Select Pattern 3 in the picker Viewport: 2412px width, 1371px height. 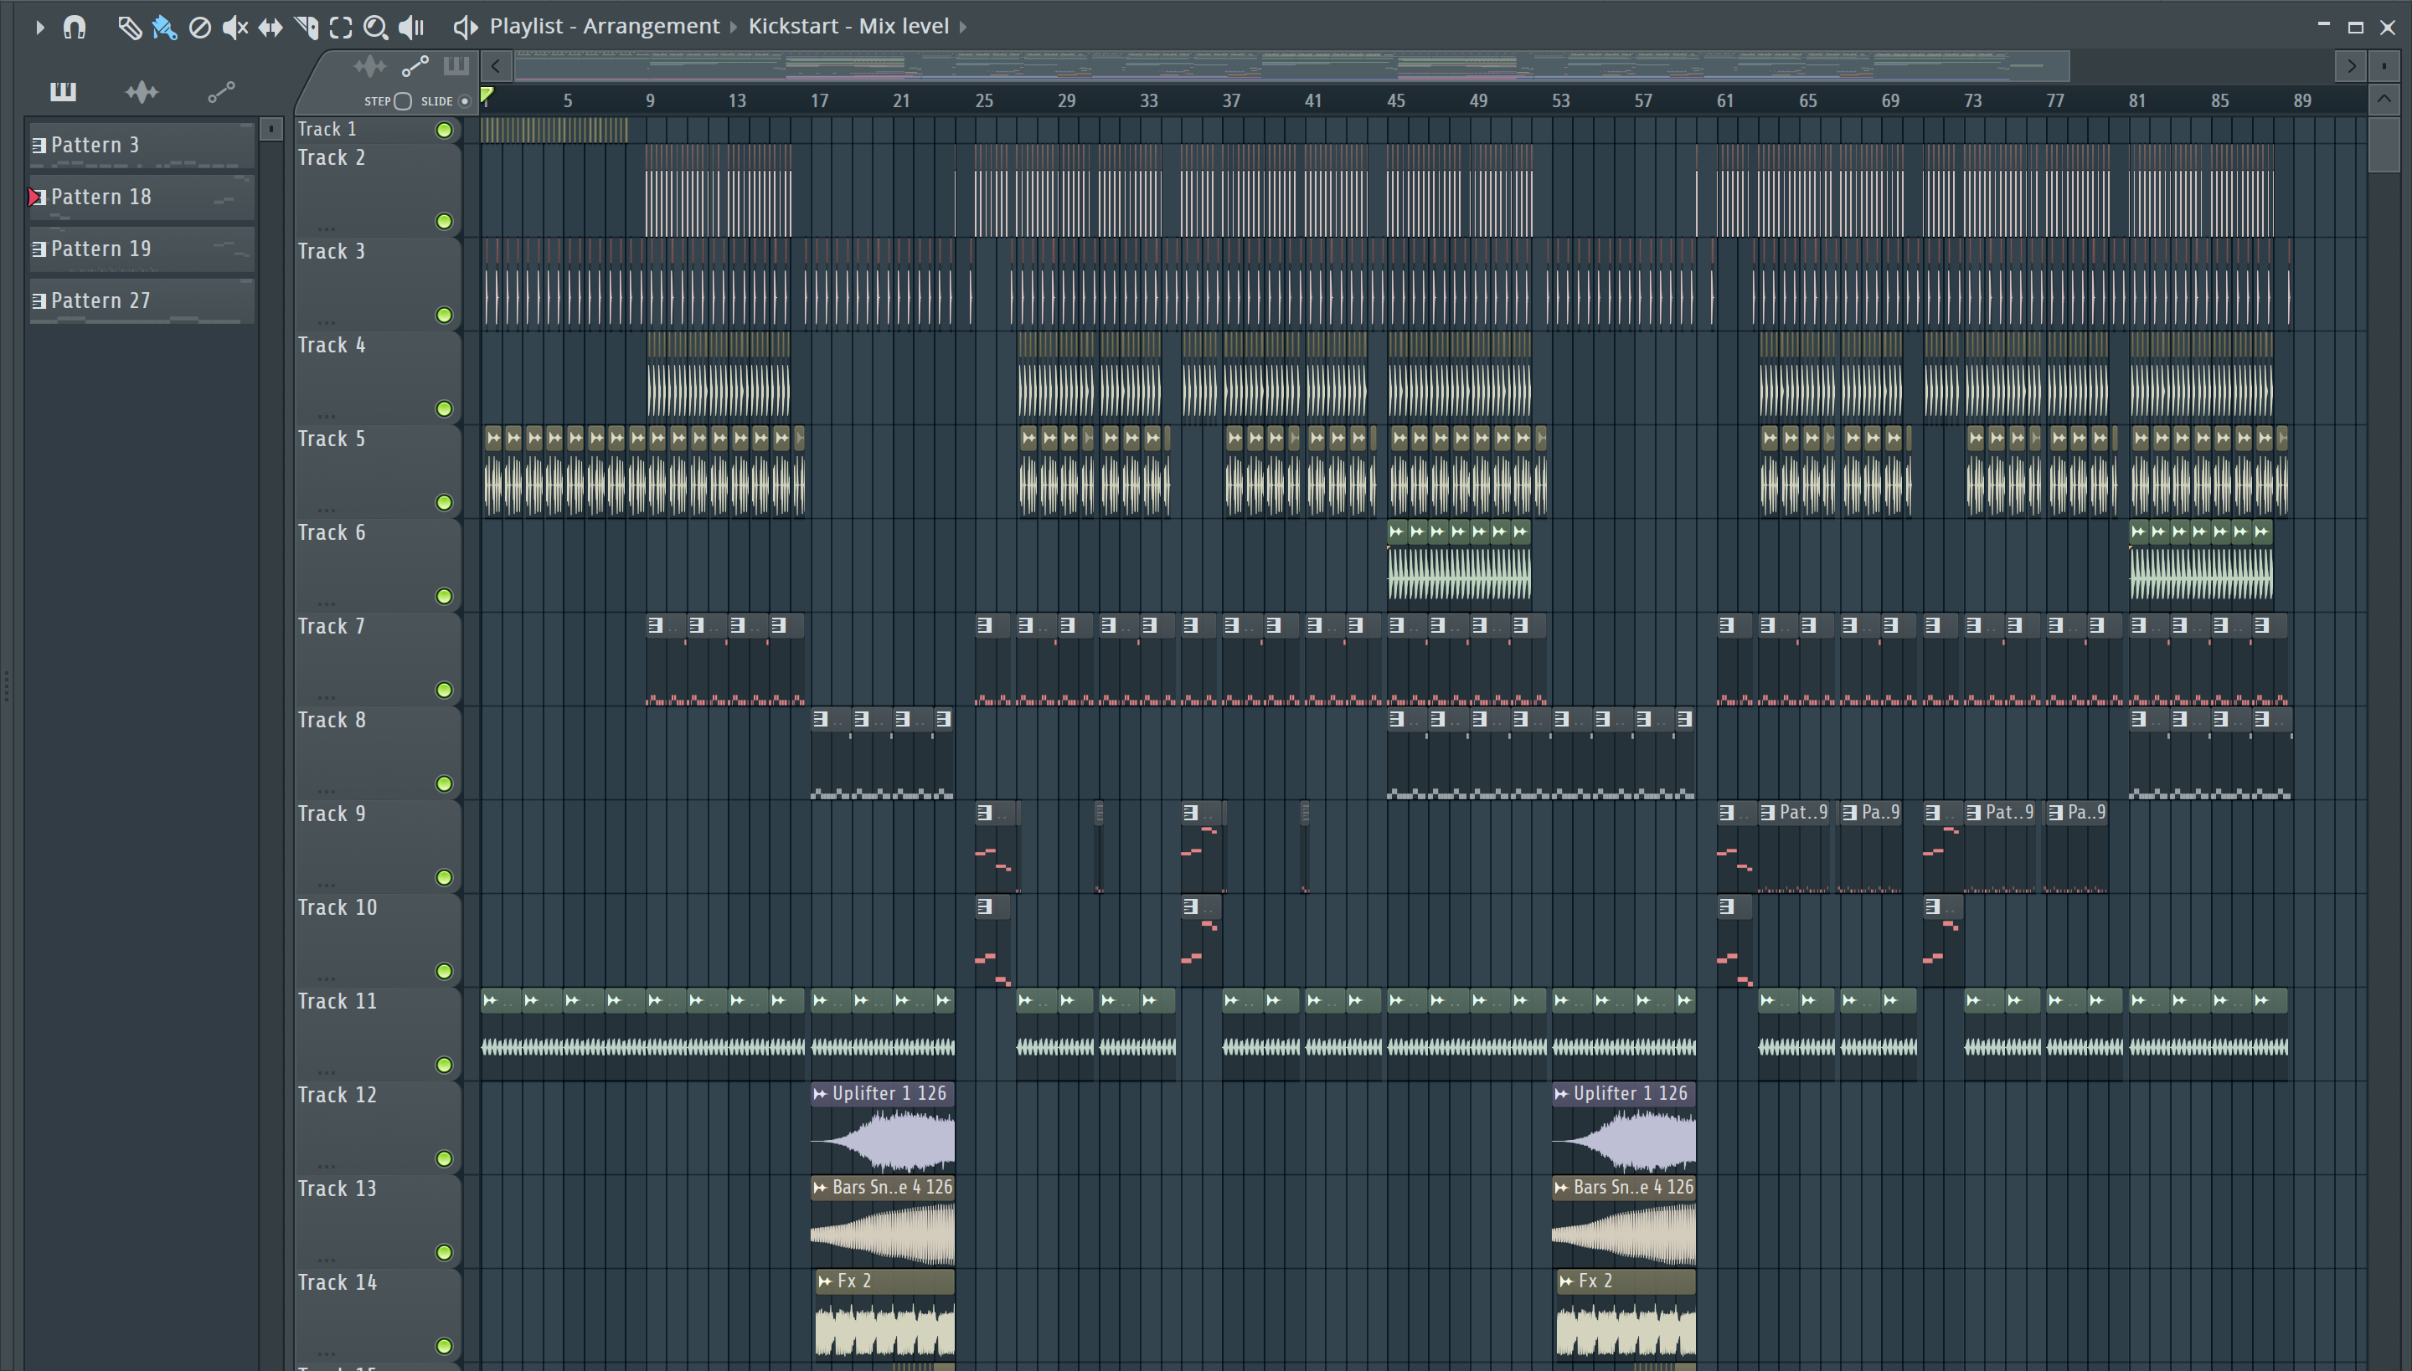[x=142, y=145]
